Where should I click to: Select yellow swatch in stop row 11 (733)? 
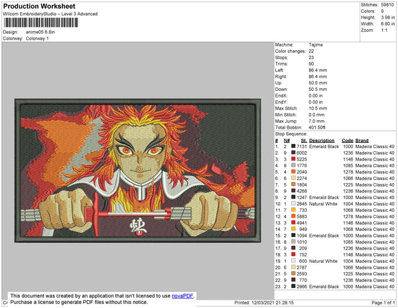(293, 210)
